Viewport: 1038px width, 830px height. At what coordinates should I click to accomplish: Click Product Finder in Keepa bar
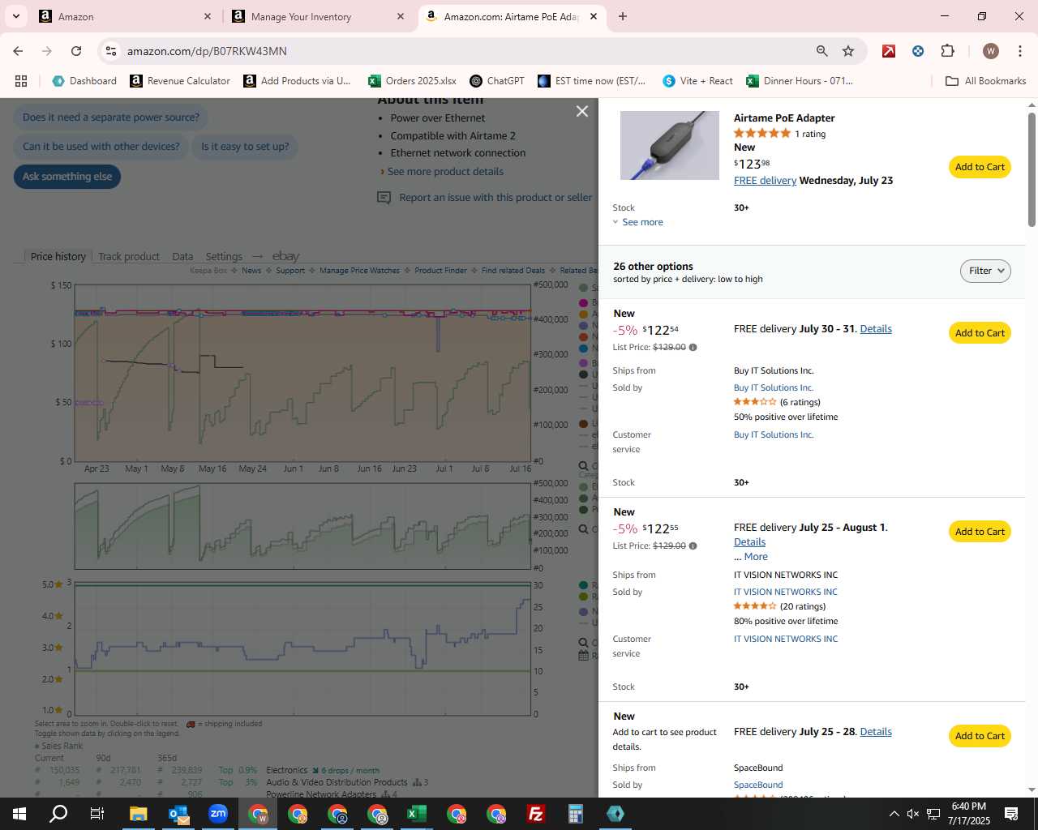pyautogui.click(x=440, y=271)
